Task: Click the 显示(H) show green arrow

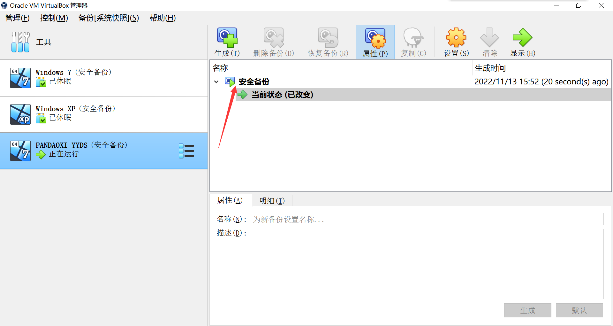Action: [x=522, y=37]
